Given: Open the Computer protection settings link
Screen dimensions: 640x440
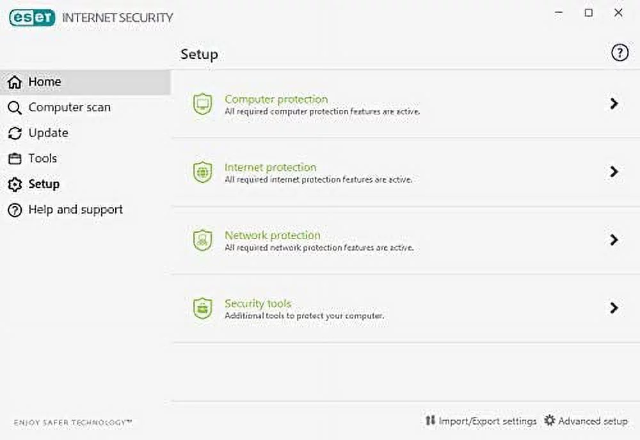Looking at the screenshot, I should 276,99.
